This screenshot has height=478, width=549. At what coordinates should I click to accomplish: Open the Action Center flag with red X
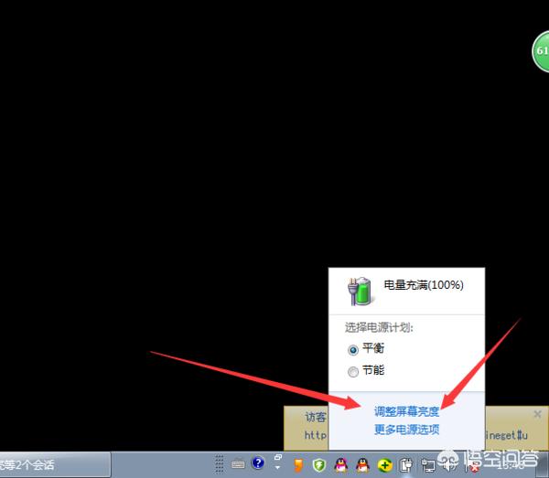470,465
